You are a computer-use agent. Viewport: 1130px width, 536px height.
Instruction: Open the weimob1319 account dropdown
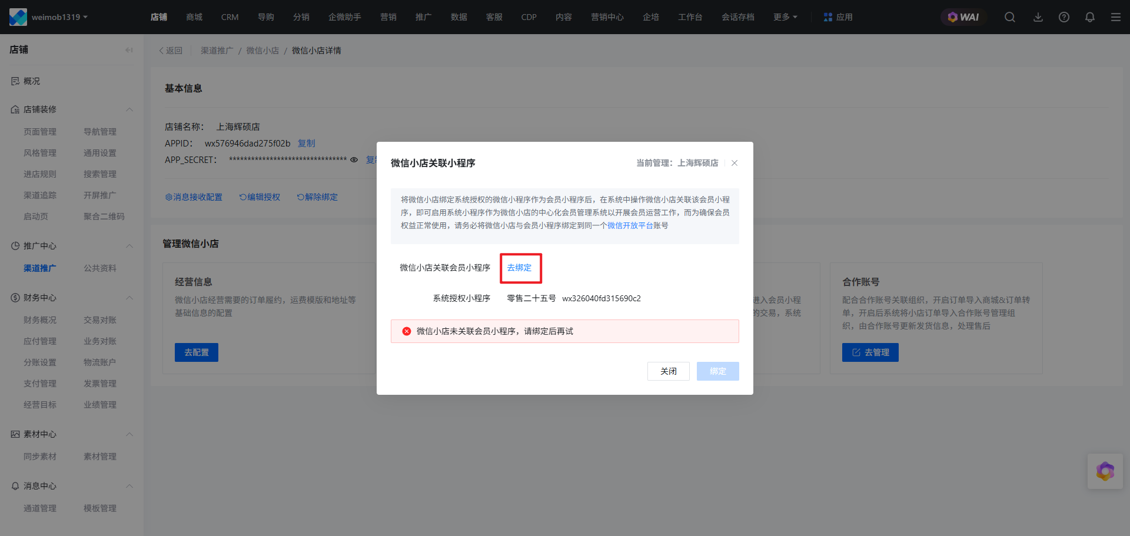pyautogui.click(x=59, y=17)
